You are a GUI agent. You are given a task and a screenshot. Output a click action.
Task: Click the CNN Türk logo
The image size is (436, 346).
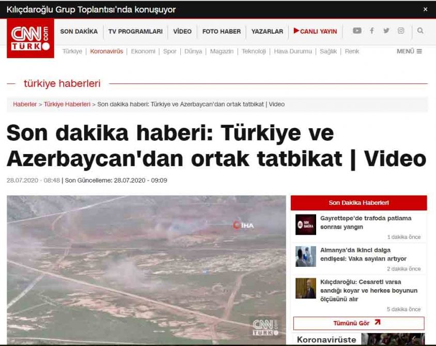click(30, 38)
